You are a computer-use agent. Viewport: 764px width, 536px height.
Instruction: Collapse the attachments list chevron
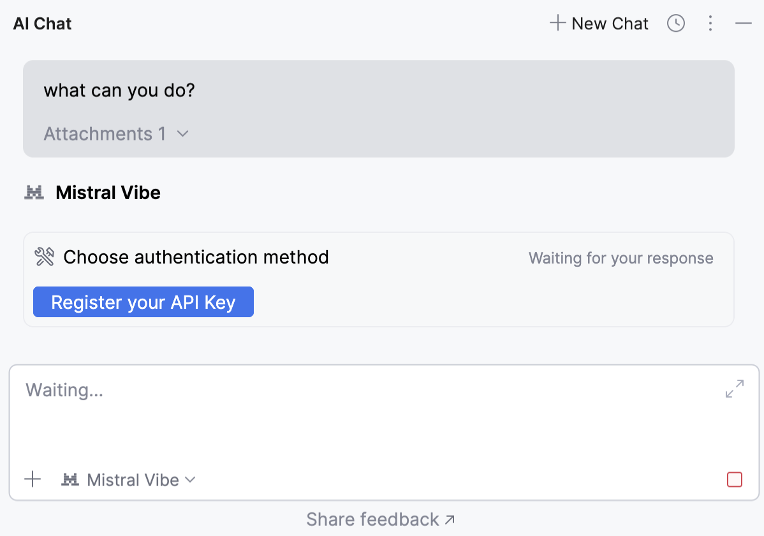tap(182, 134)
